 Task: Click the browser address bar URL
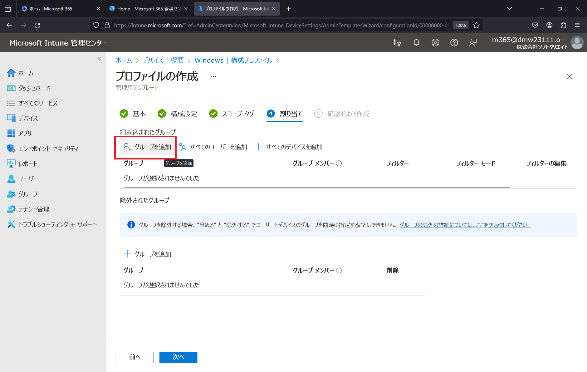281,25
